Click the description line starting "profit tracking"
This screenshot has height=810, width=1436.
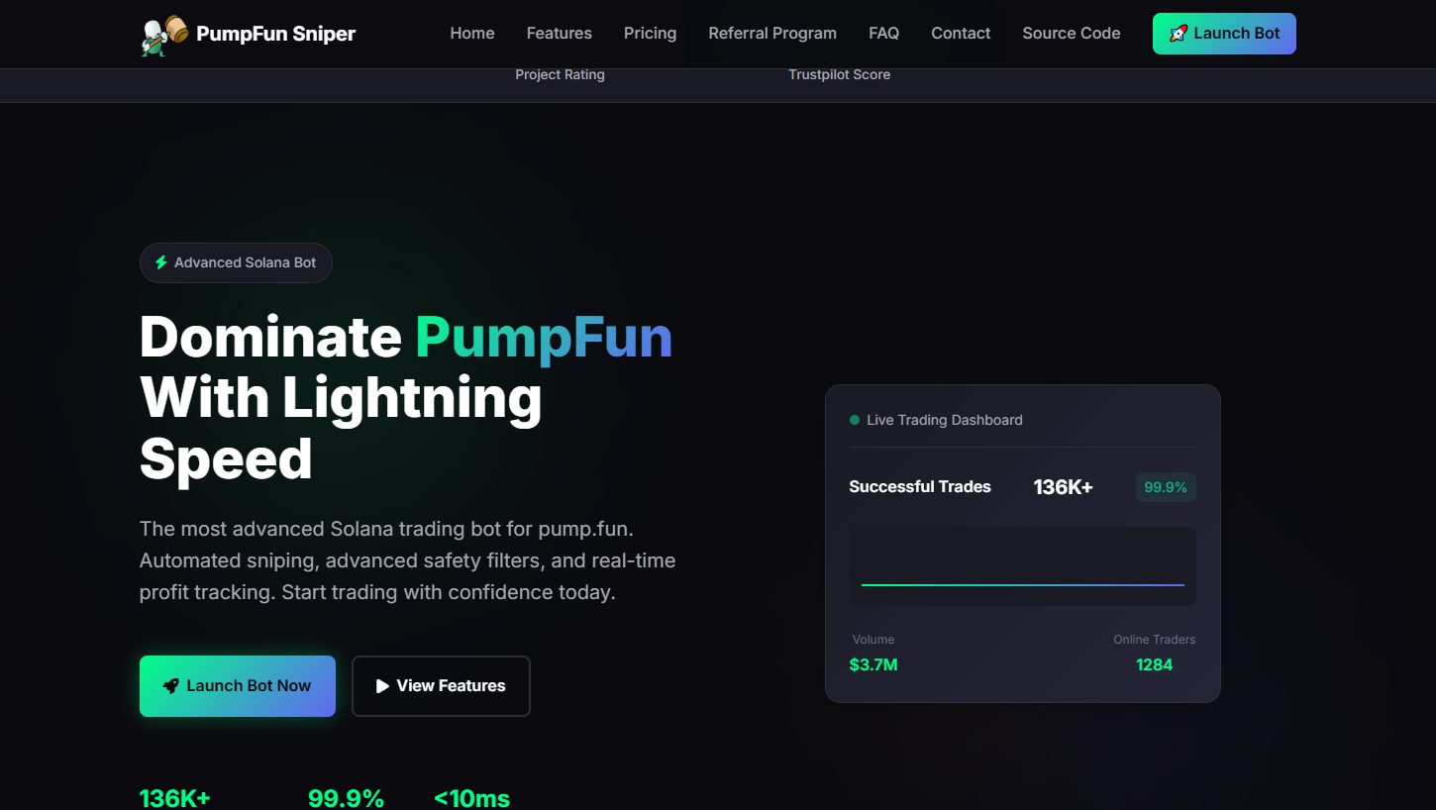tap(377, 592)
